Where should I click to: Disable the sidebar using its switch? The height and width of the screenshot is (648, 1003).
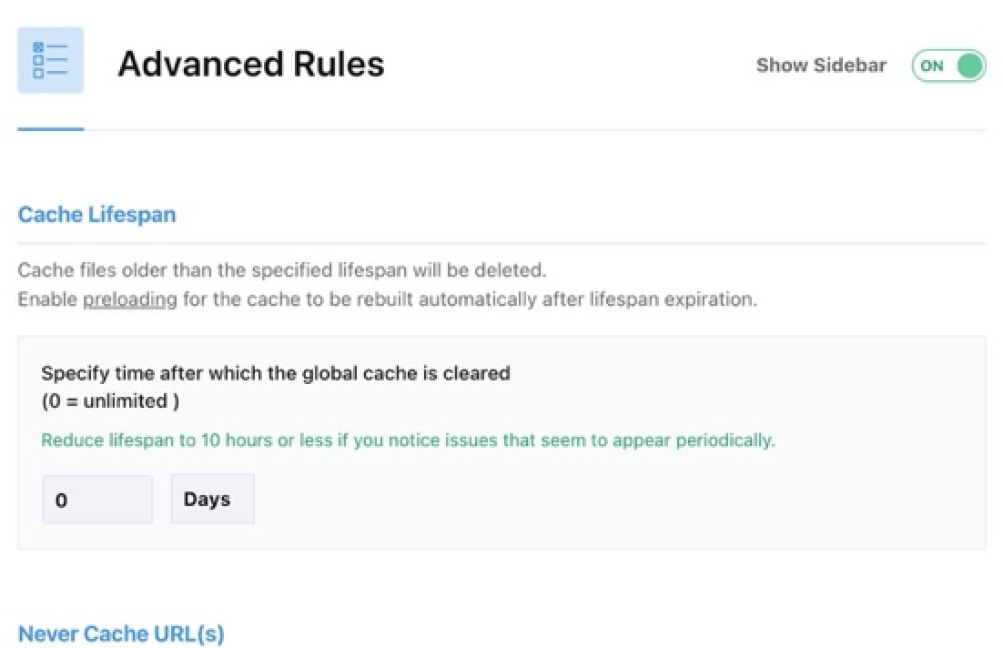947,66
